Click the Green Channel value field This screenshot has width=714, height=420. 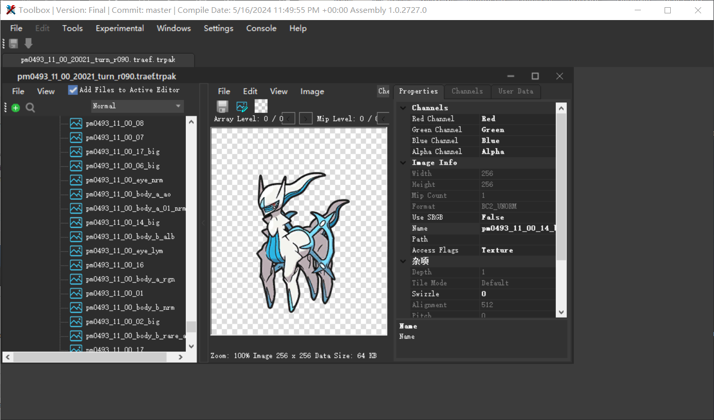(x=518, y=130)
